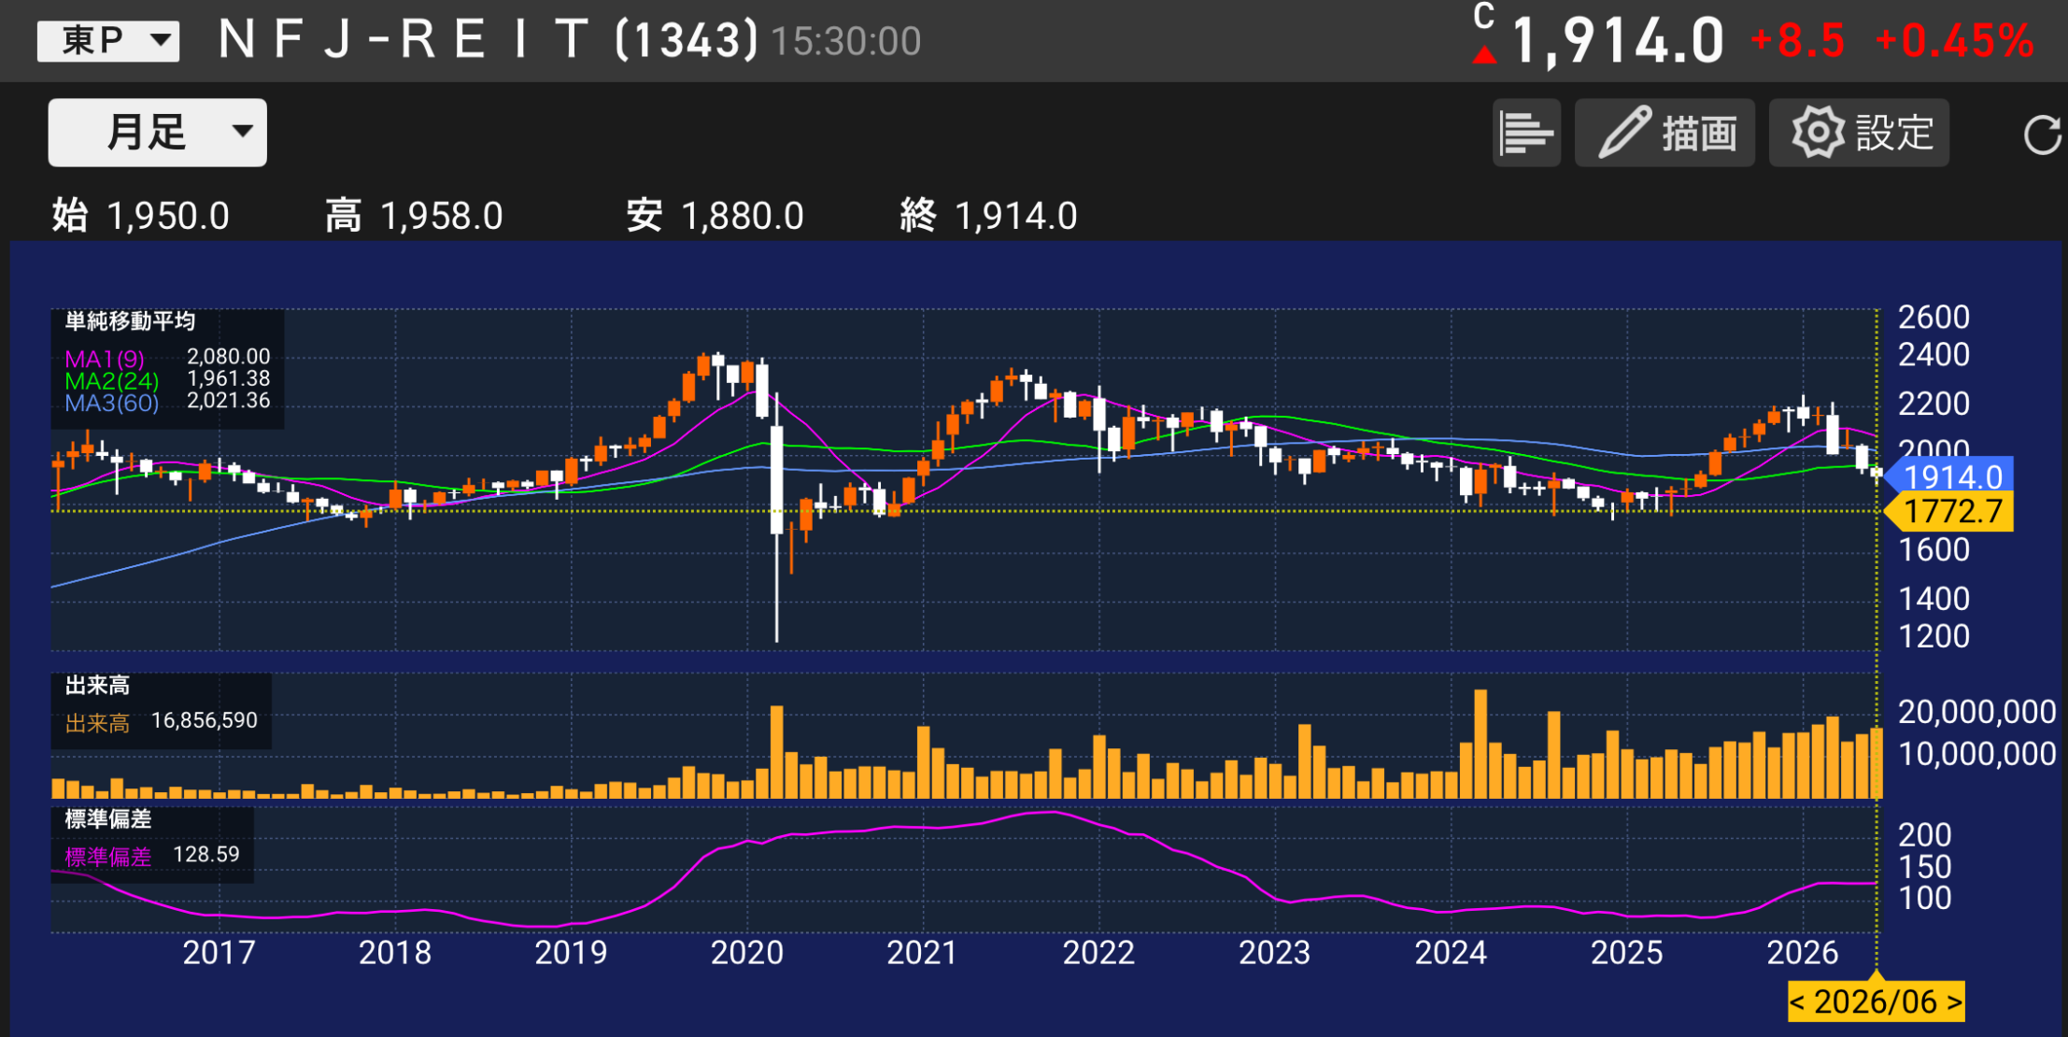Select the yellow 1772.7 price label
Image resolution: width=2068 pixels, height=1037 pixels.
click(1950, 512)
